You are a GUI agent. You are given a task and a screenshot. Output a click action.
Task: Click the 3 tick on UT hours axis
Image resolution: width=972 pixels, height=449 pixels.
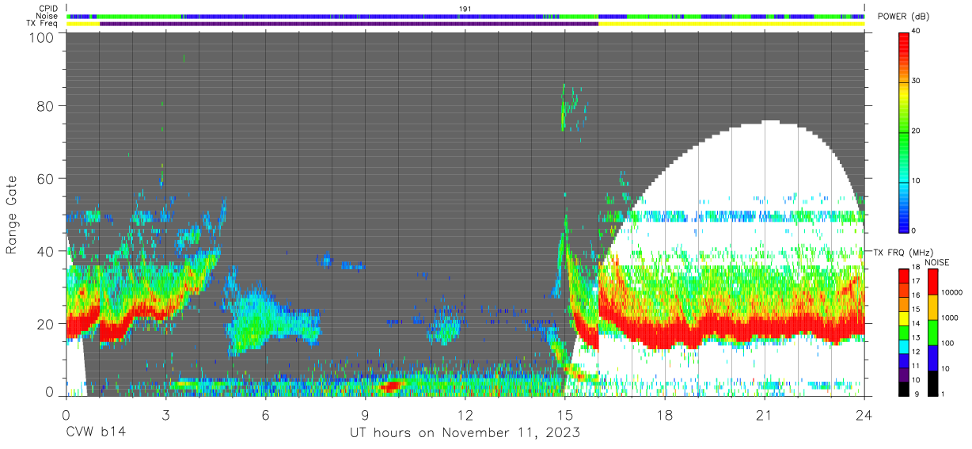point(165,415)
